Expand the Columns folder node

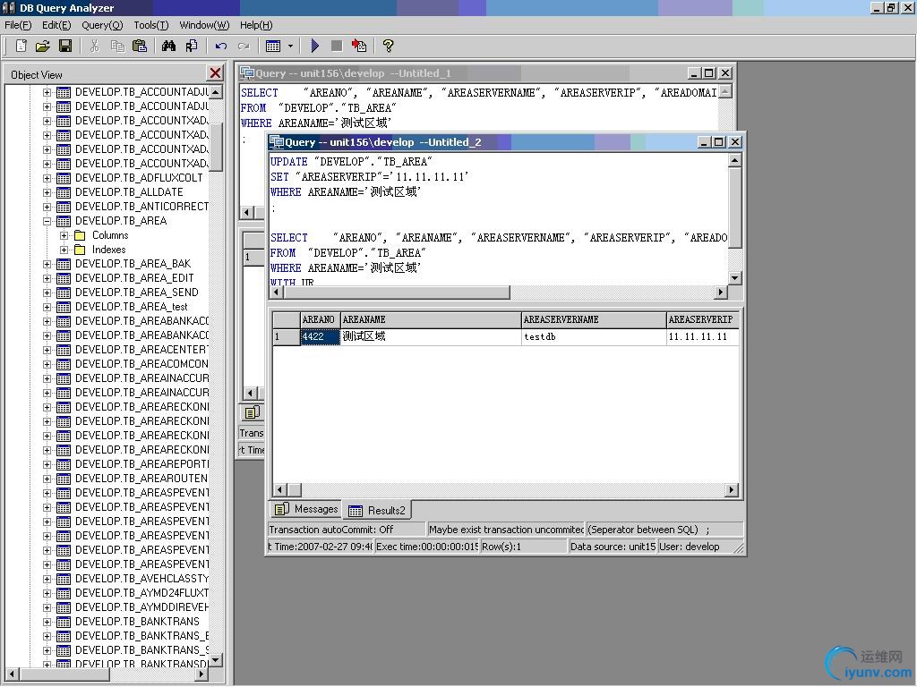pyautogui.click(x=64, y=235)
